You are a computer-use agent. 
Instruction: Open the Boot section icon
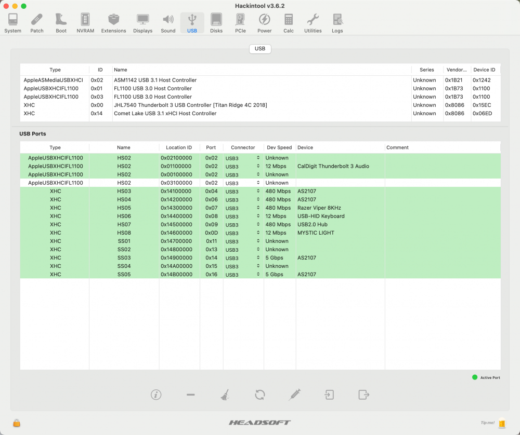tap(61, 23)
